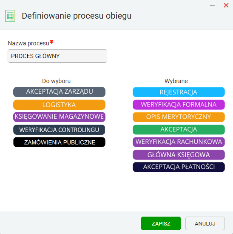
Task: Click the Nazwa procesu text field
Action: point(57,56)
